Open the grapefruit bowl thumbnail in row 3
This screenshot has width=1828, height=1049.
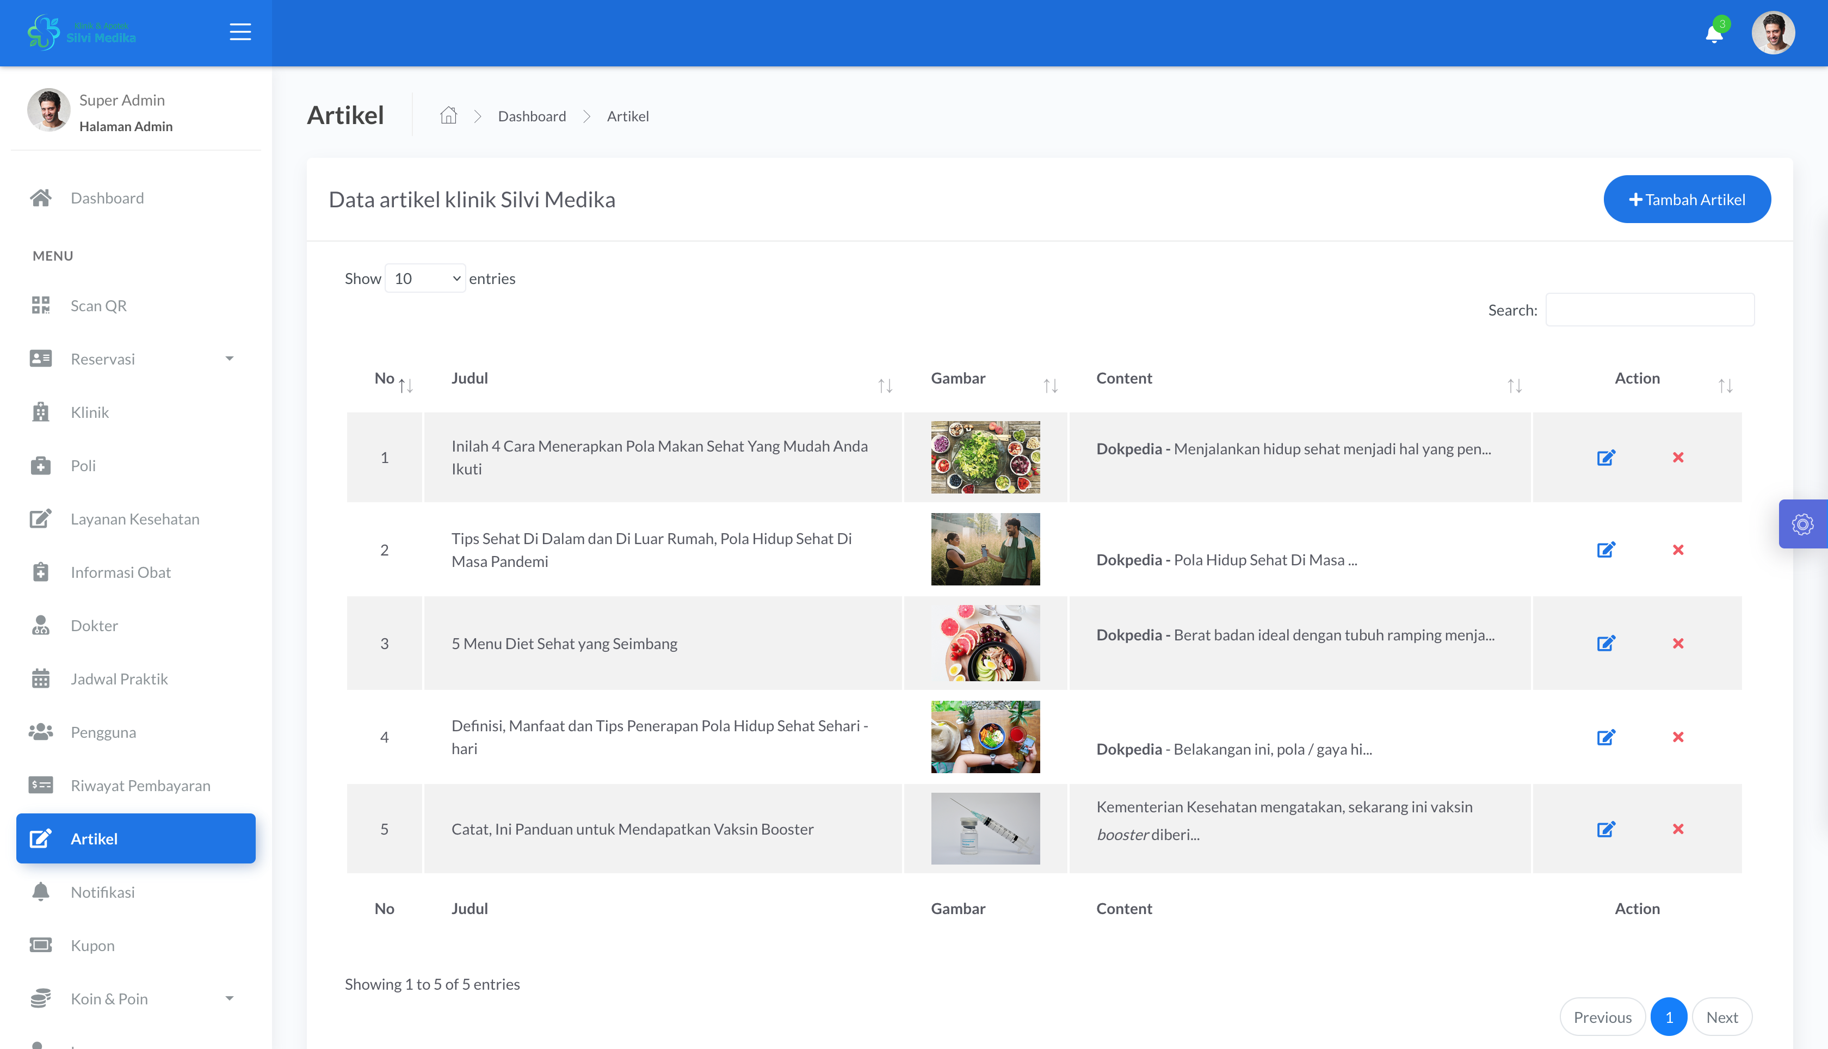(x=985, y=643)
